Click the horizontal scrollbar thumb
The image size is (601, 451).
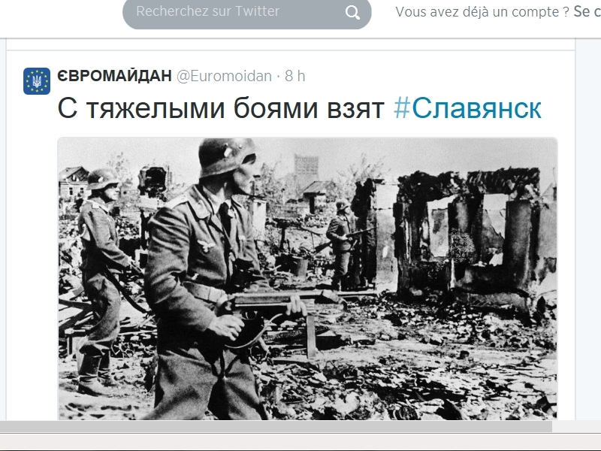(x=276, y=426)
